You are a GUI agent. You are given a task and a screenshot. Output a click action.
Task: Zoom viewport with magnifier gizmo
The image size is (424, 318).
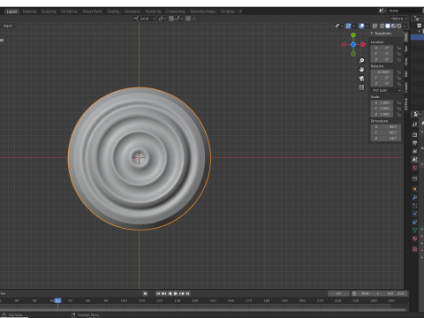pyautogui.click(x=361, y=61)
